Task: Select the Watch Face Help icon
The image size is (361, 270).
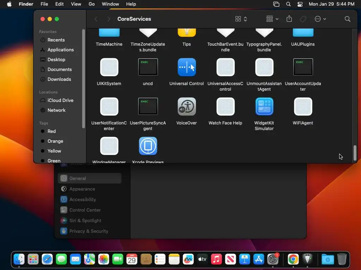Action: [x=225, y=107]
